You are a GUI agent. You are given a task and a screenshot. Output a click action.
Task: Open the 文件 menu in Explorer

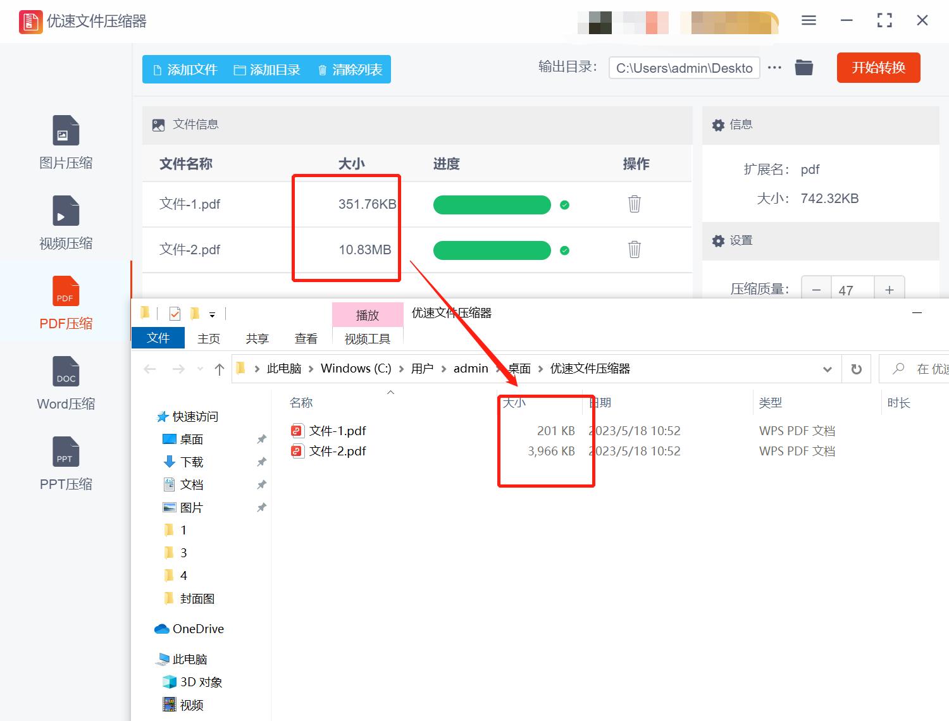click(x=158, y=338)
